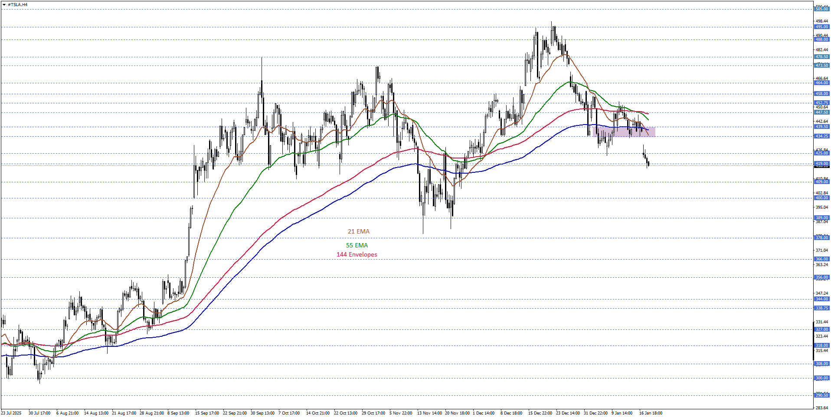The width and height of the screenshot is (831, 418).
Task: Click the 16 Jan 18:00 time label
Action: (x=650, y=413)
